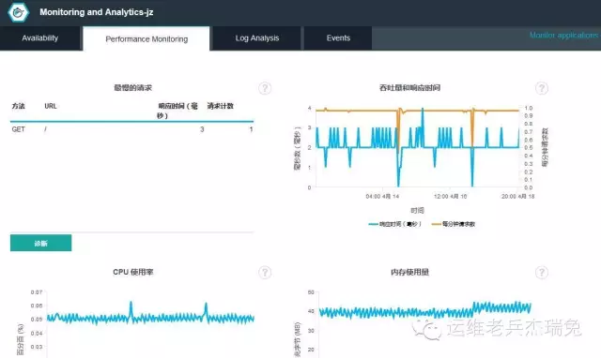Screen dimensions: 601x358
Task: Click the 内存使用量 chart title
Action: pyautogui.click(x=409, y=272)
